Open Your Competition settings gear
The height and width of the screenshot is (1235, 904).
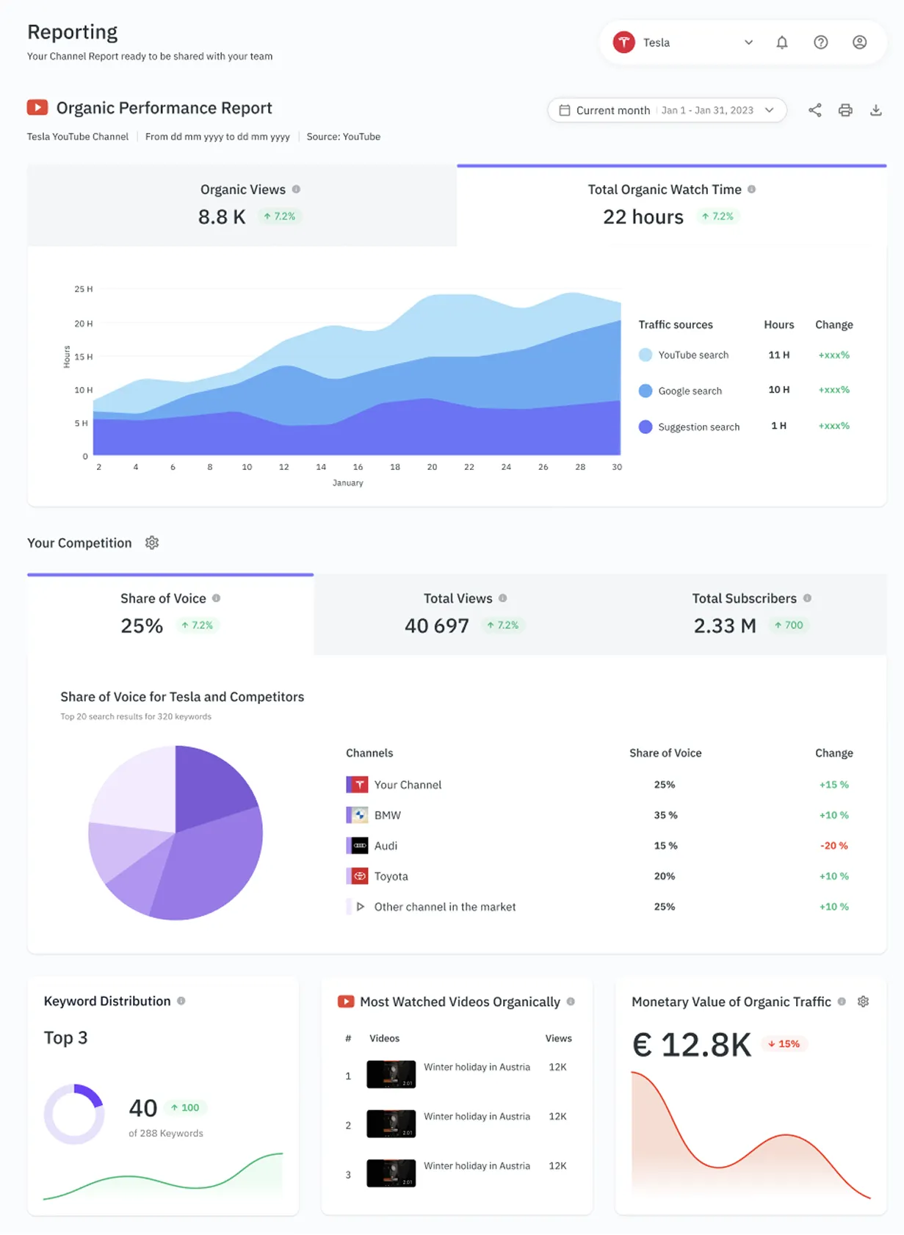click(152, 543)
